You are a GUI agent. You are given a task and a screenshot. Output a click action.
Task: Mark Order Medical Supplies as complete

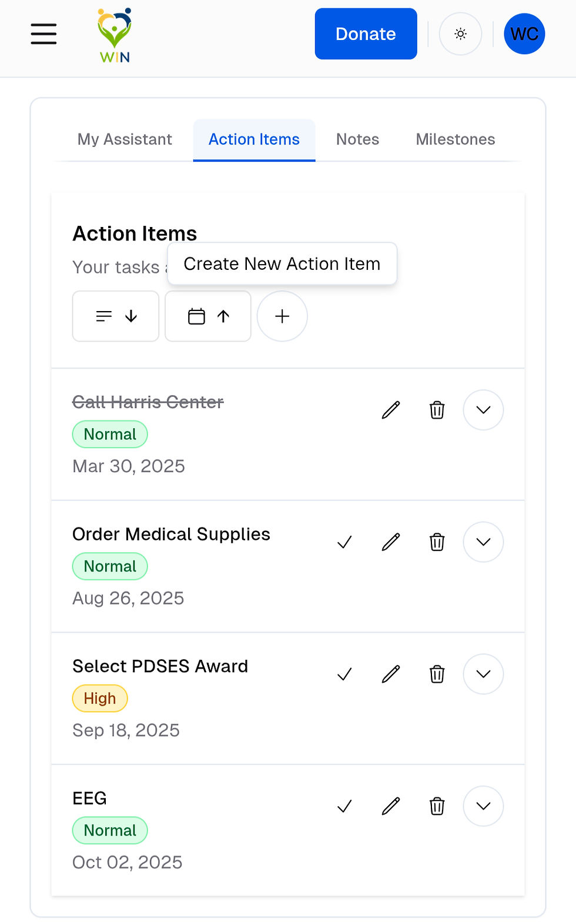point(344,542)
